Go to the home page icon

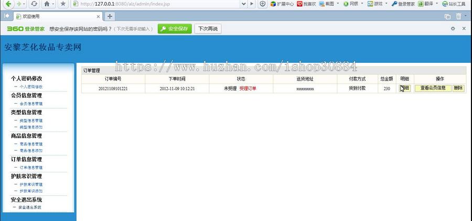pyautogui.click(x=47, y=4)
